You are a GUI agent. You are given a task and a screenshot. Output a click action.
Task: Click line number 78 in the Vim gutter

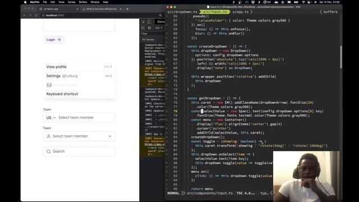tap(175, 111)
